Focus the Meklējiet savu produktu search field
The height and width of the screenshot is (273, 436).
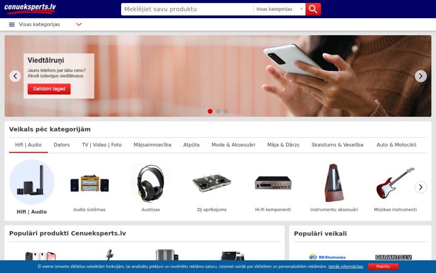187,9
